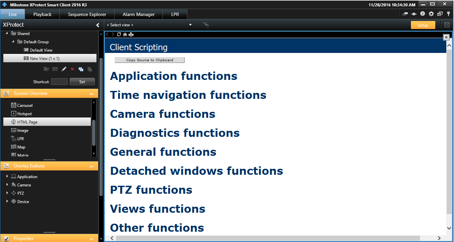
Task: Copy the view layout with the blue copy icon
Action: point(81,69)
